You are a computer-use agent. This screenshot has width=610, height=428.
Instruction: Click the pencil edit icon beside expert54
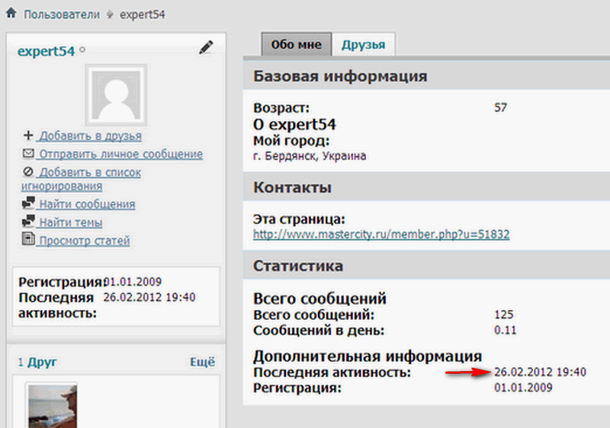[x=206, y=47]
